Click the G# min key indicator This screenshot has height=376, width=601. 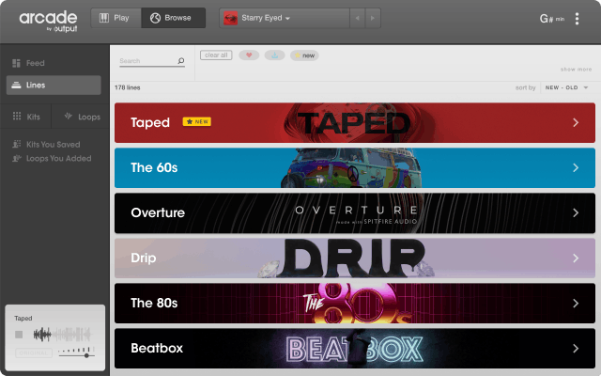552,19
